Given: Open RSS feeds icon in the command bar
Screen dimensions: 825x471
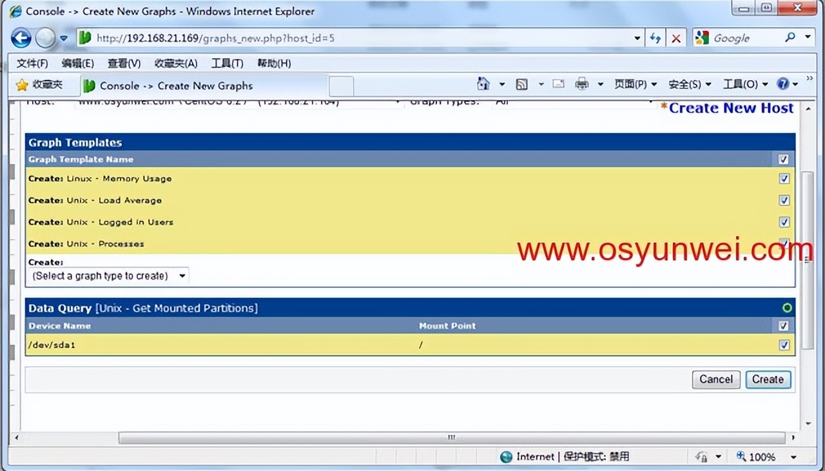Looking at the screenshot, I should coord(521,84).
